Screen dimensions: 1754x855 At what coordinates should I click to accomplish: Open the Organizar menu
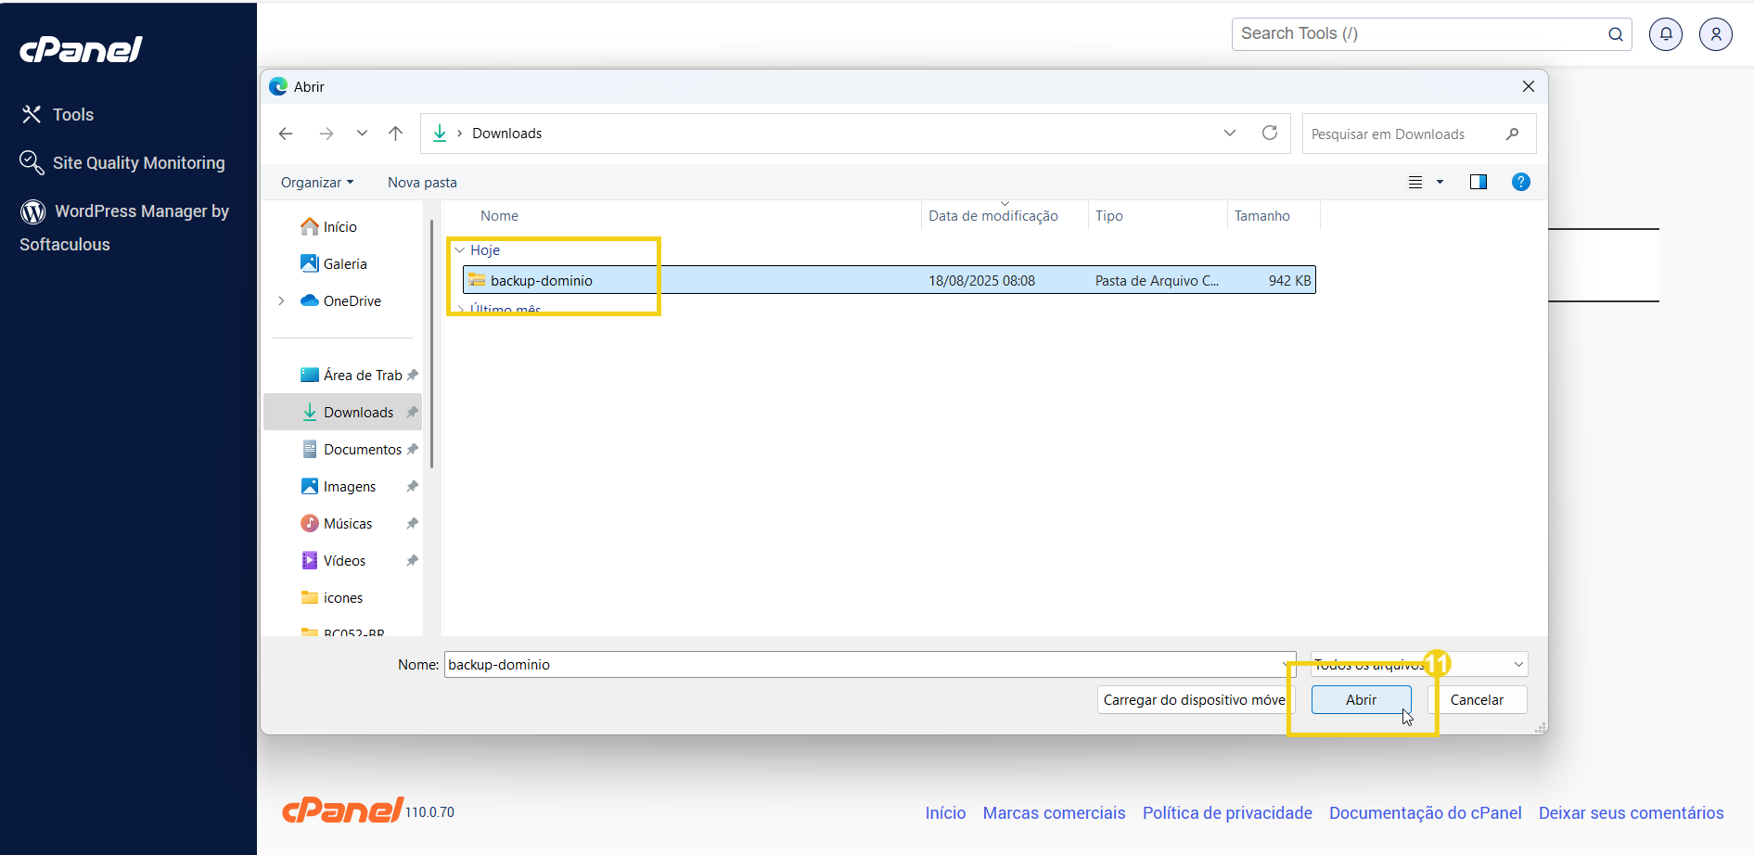(x=317, y=183)
